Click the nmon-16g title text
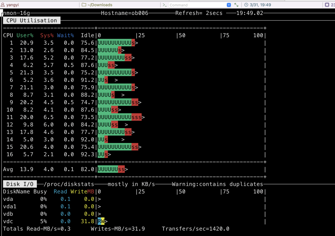This screenshot has height=236, width=335. (16, 13)
